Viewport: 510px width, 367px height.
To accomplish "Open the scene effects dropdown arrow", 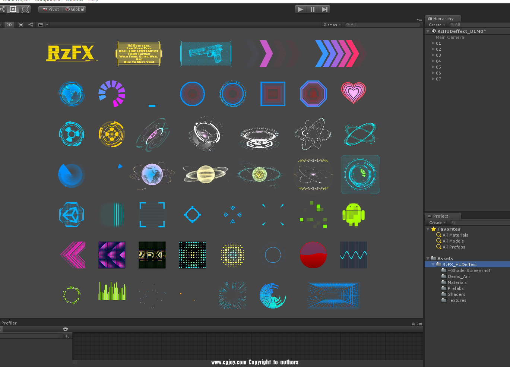I will coord(47,25).
